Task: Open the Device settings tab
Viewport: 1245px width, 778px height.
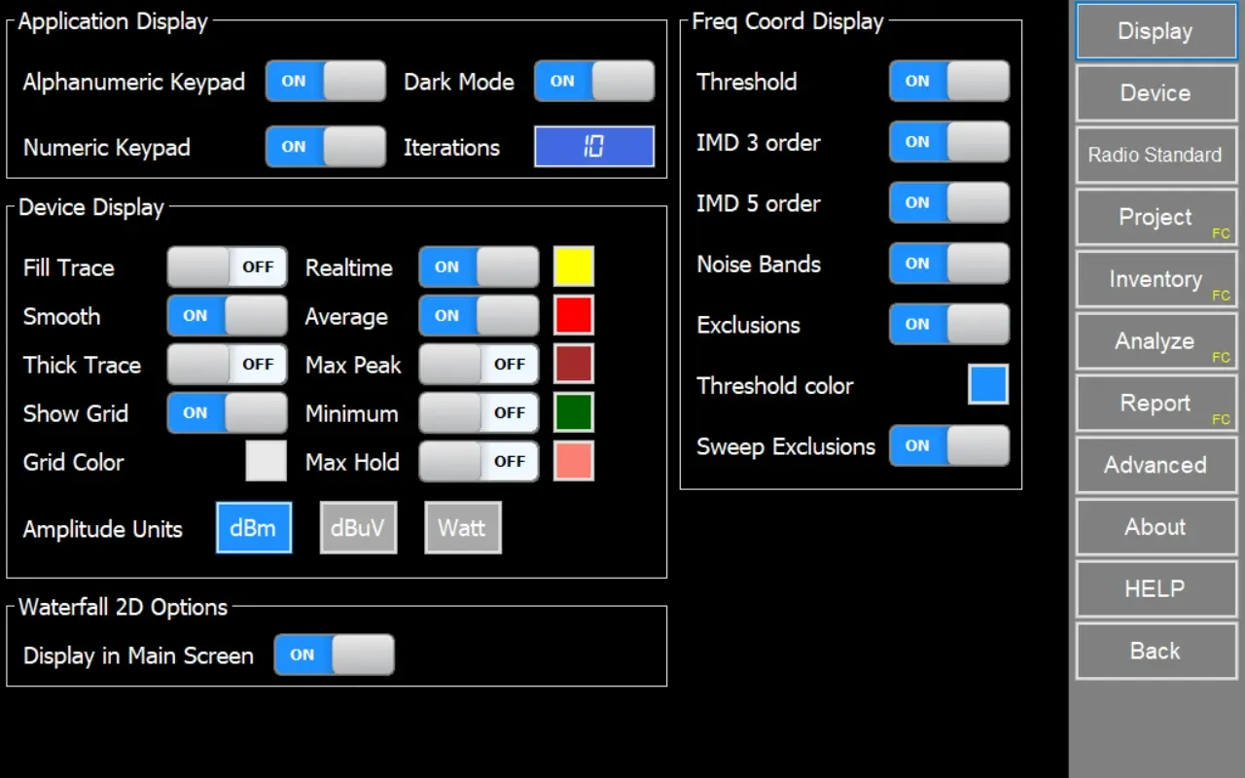Action: coord(1156,93)
